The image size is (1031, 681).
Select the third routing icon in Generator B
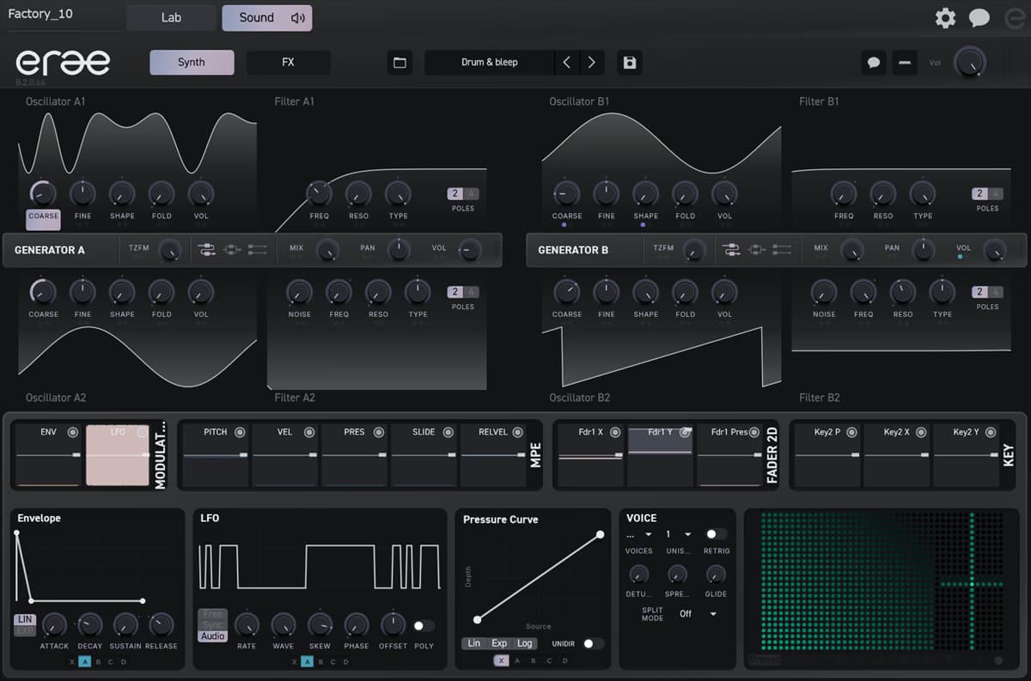(781, 250)
